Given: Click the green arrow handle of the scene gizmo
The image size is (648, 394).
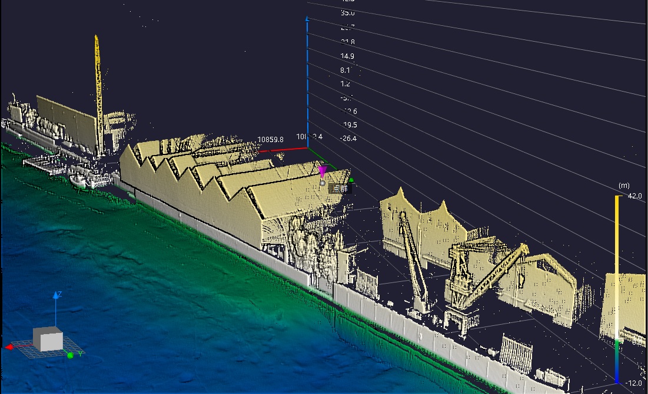Looking at the screenshot, I should pyautogui.click(x=351, y=180).
